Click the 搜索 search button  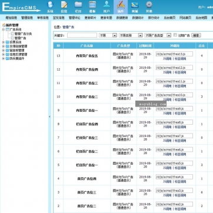tap(196, 35)
